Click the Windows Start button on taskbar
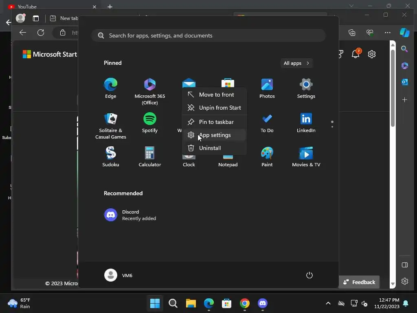The width and height of the screenshot is (417, 313). click(155, 303)
